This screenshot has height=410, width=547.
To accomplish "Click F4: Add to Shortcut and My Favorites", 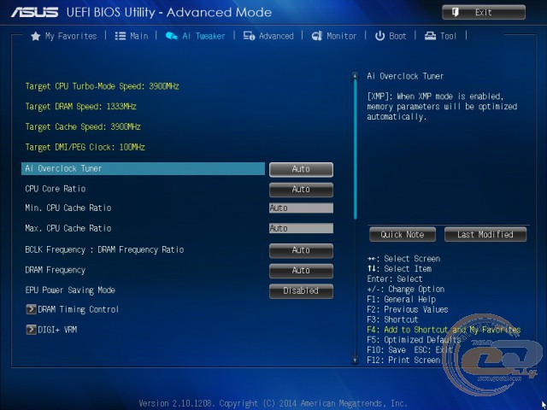I will point(444,330).
